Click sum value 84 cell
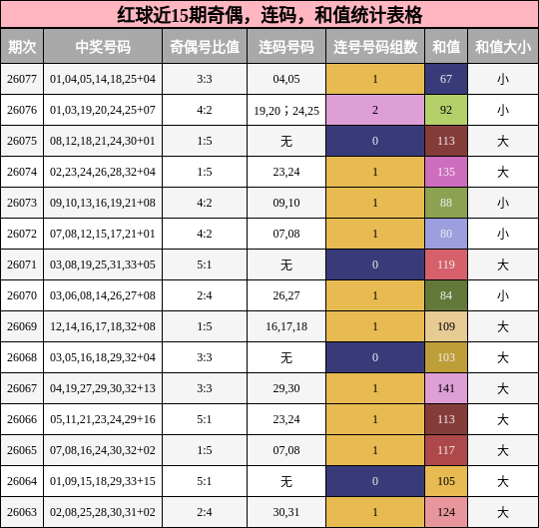 pos(446,295)
